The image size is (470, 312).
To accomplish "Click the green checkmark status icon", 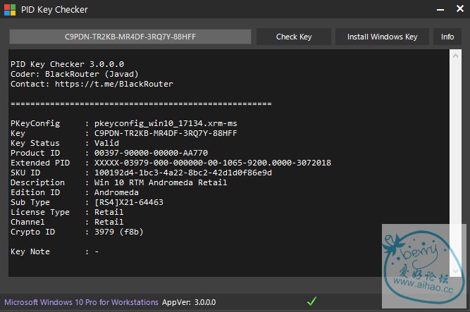I will [x=311, y=301].
